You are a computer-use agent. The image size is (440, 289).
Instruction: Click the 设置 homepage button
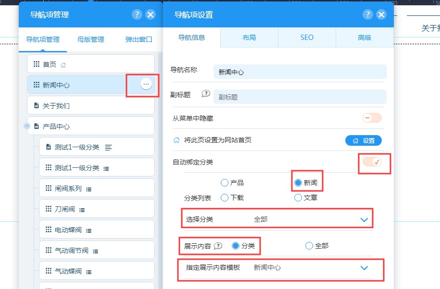click(x=363, y=140)
